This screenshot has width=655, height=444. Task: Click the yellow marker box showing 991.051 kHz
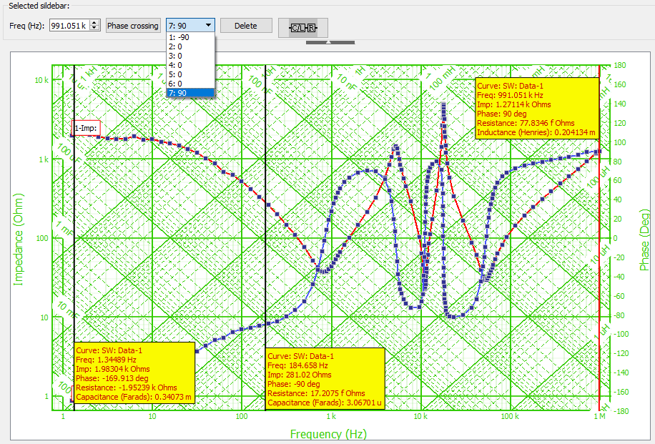(537, 107)
